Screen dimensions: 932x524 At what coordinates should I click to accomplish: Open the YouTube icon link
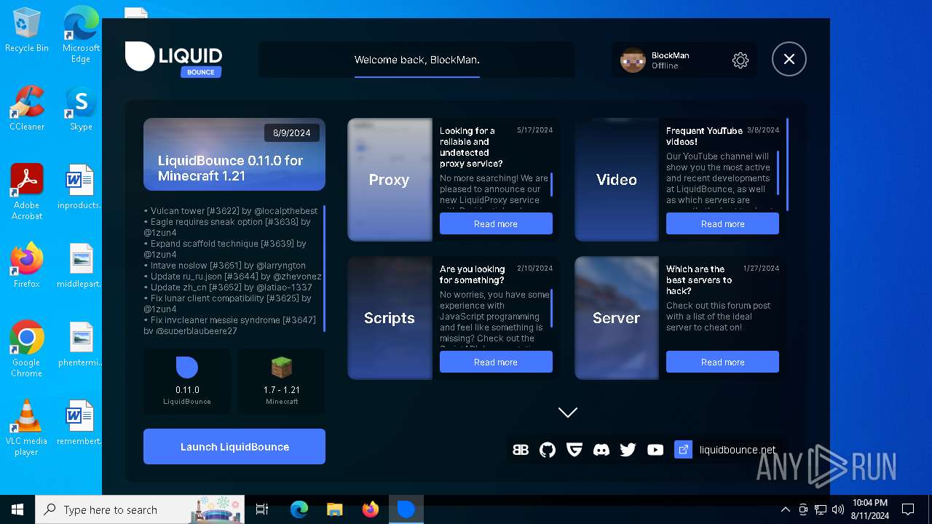click(x=655, y=450)
